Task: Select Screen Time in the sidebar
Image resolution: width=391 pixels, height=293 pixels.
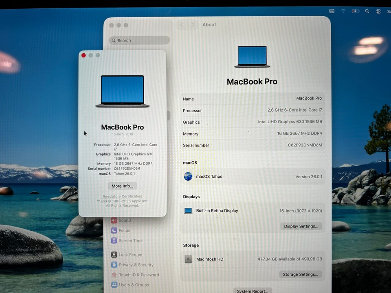Action: [130, 241]
